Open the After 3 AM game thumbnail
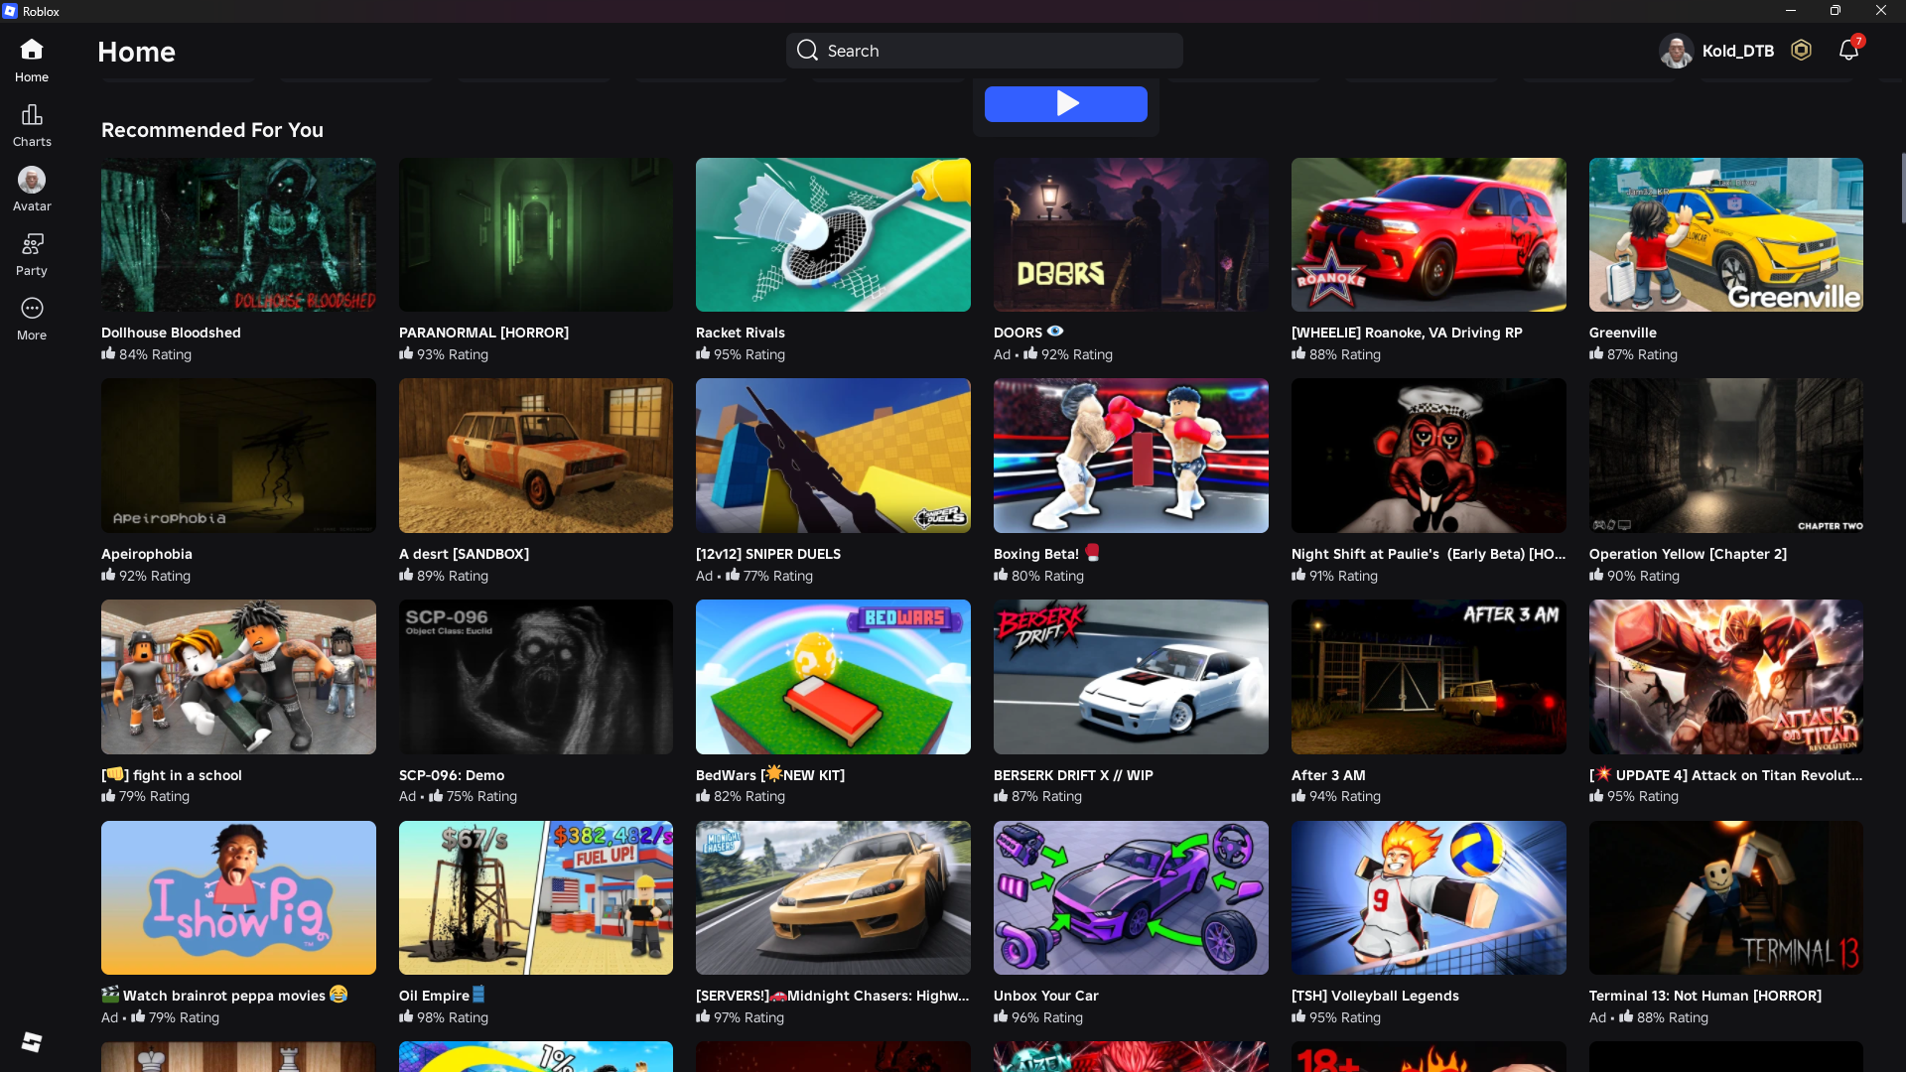Screen dimensions: 1906x1072 pos(1429,677)
